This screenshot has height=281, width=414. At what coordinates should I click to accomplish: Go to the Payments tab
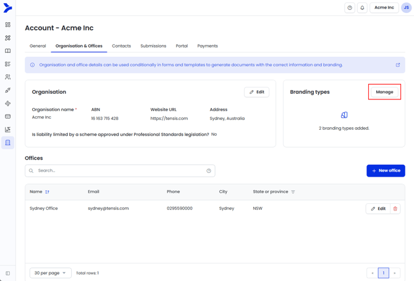click(x=207, y=46)
